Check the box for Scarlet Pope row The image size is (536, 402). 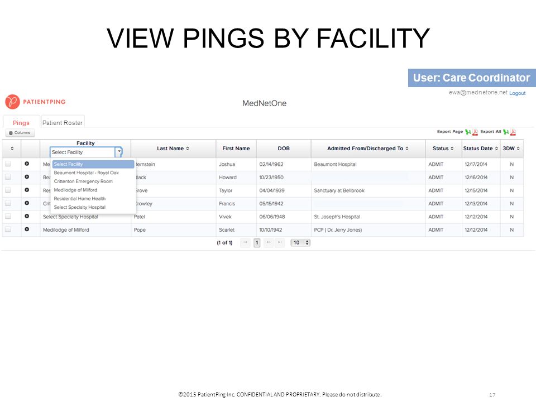[8, 229]
